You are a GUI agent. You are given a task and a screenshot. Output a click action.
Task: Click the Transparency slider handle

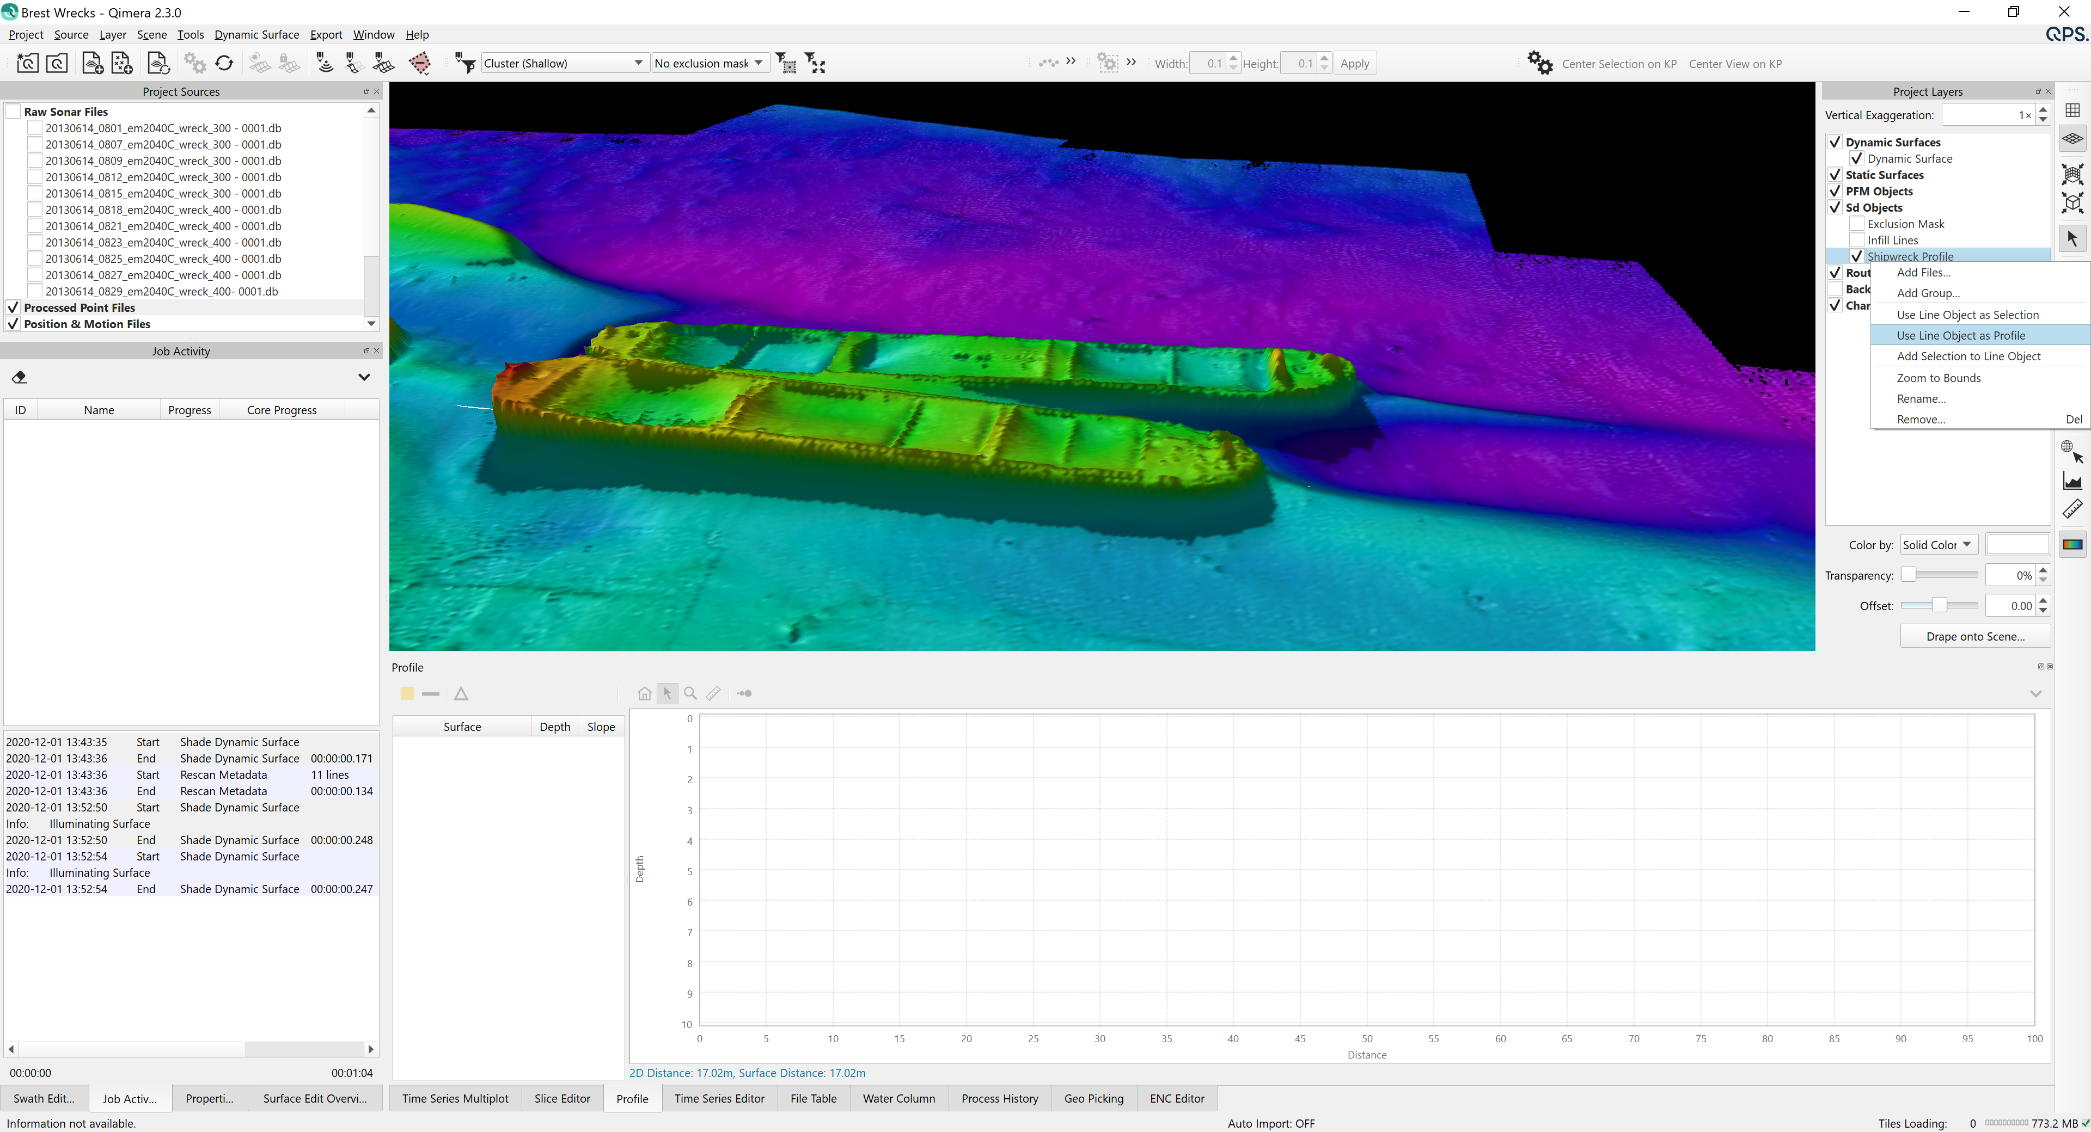click(x=1909, y=575)
